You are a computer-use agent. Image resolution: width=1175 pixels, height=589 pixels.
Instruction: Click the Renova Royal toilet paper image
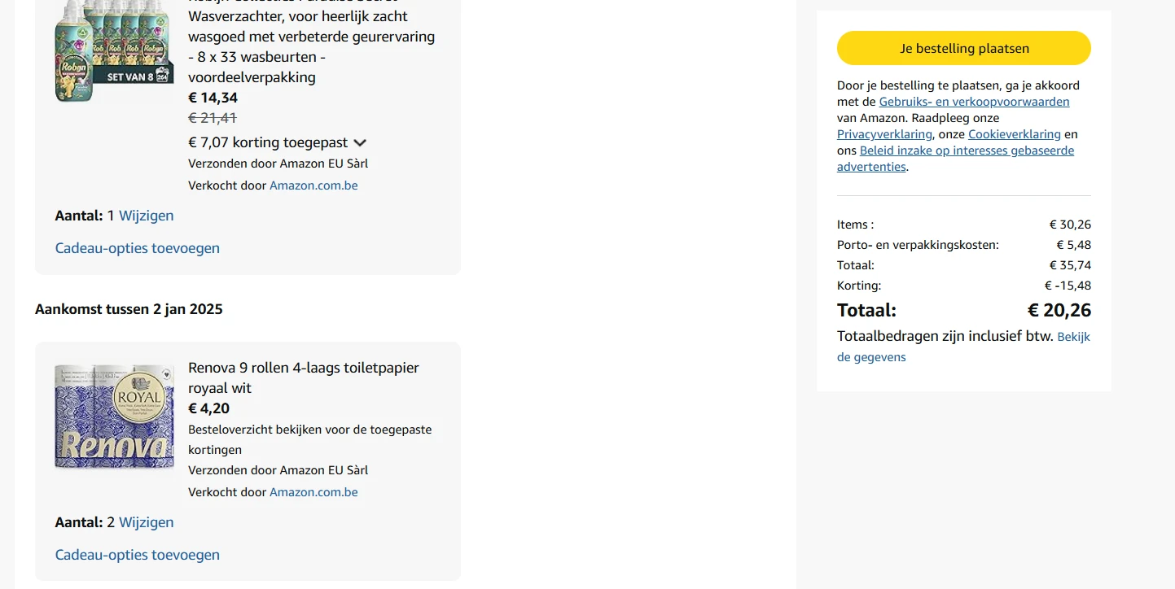114,417
